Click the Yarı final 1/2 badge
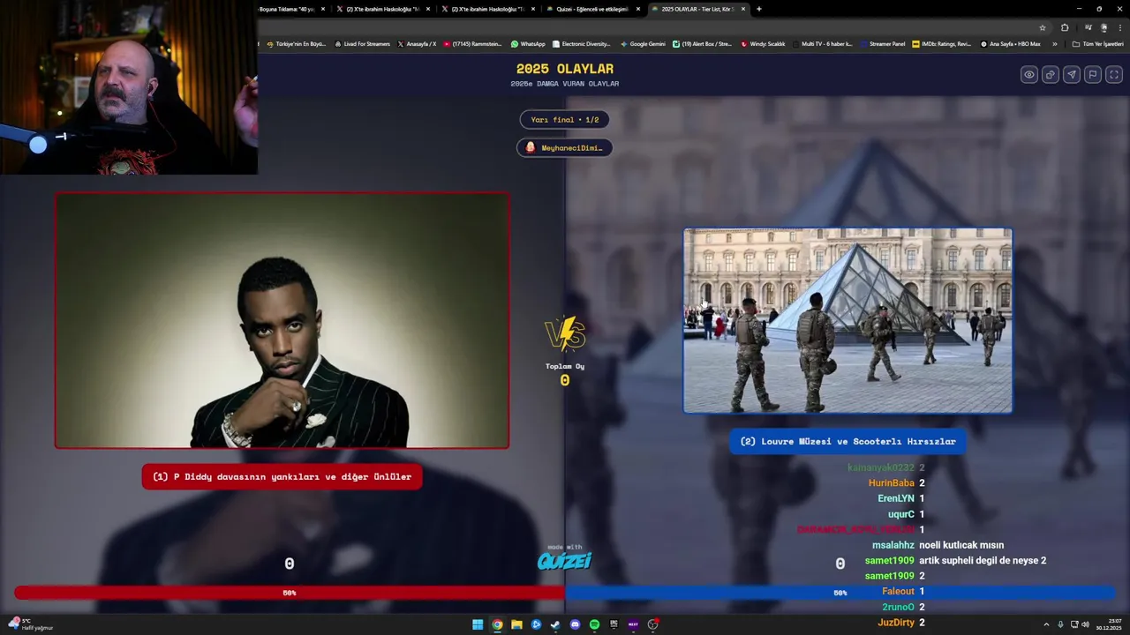The height and width of the screenshot is (635, 1130). [x=565, y=120]
